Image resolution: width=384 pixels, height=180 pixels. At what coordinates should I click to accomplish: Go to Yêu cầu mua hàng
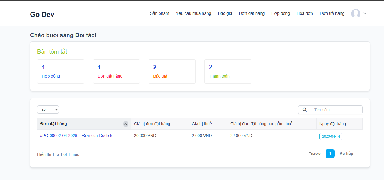[193, 13]
